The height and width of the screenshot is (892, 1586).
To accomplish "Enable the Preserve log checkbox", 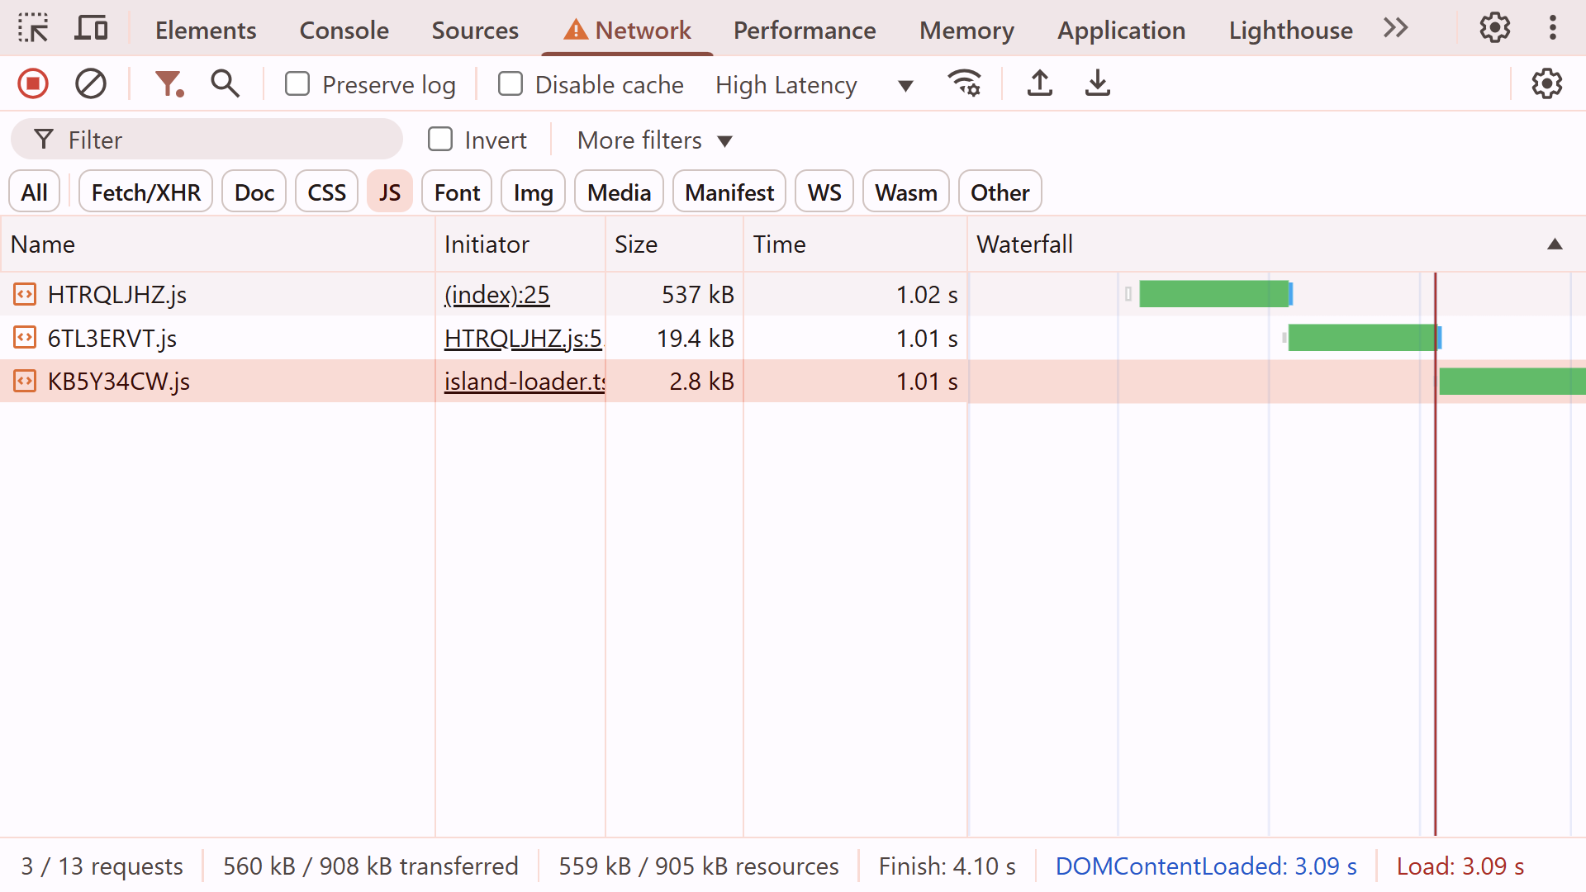I will 297,83.
